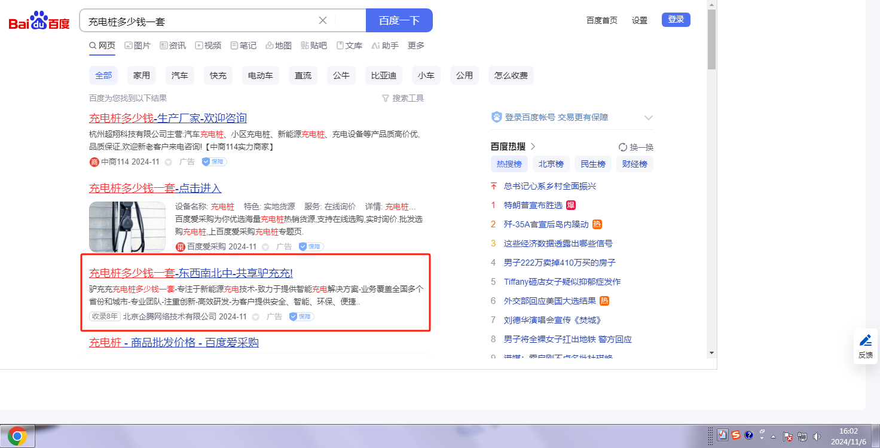Open the volume speaker tray icon
This screenshot has height=448, width=880.
(x=817, y=437)
